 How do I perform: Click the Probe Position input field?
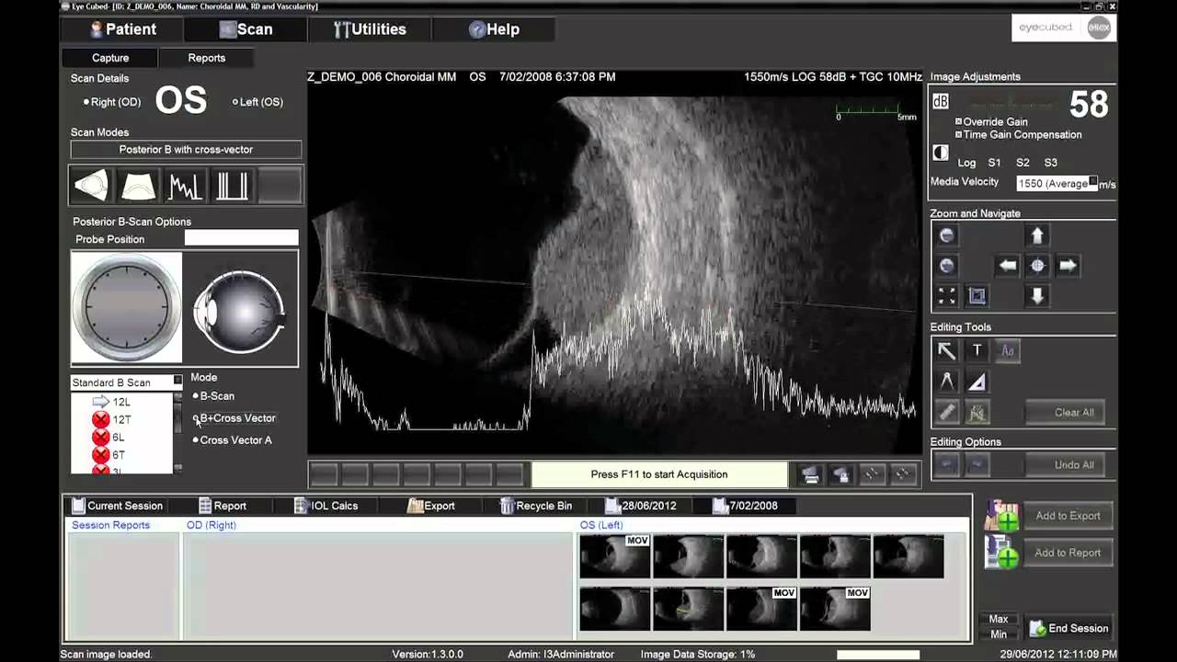(241, 238)
